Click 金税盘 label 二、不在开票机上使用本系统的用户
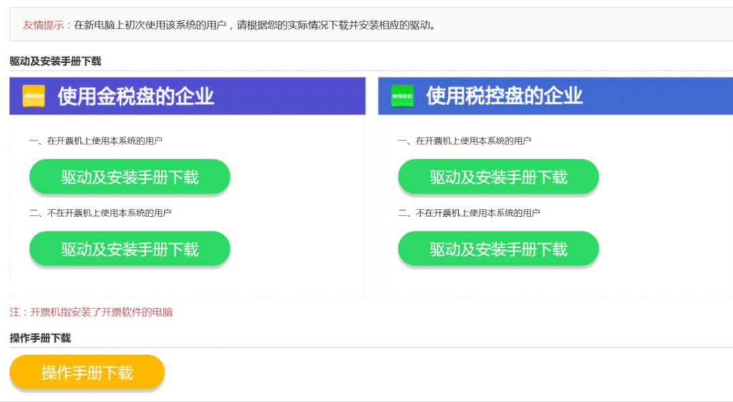This screenshot has height=402, width=733. 100,213
